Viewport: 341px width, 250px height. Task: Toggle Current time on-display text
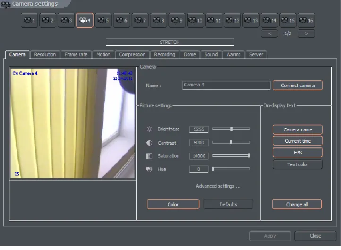(x=298, y=141)
